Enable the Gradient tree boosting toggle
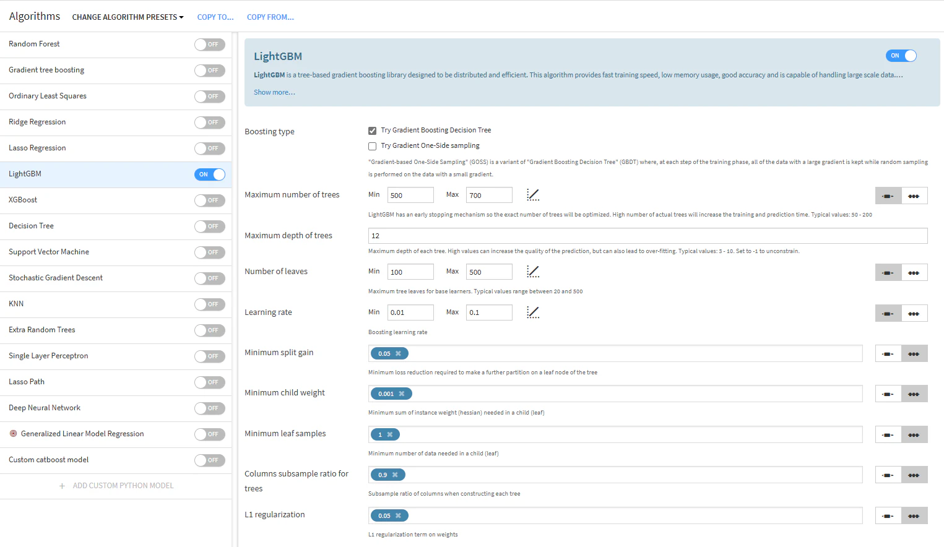The image size is (944, 547). point(210,71)
